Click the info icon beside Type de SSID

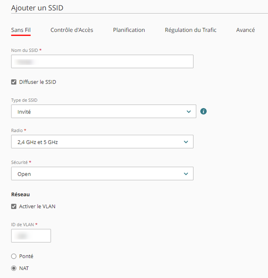pyautogui.click(x=204, y=111)
